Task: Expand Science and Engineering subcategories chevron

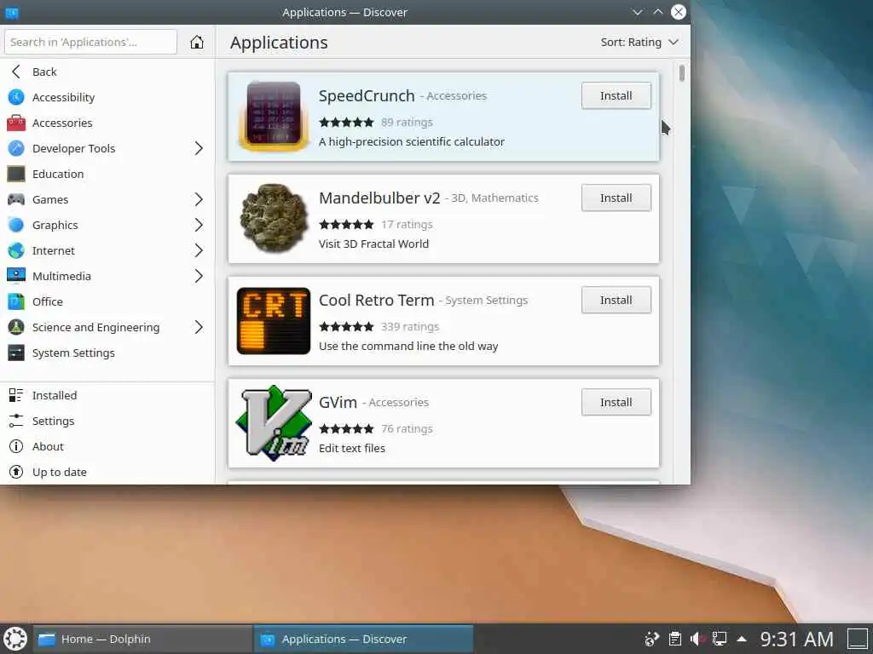Action: (199, 328)
